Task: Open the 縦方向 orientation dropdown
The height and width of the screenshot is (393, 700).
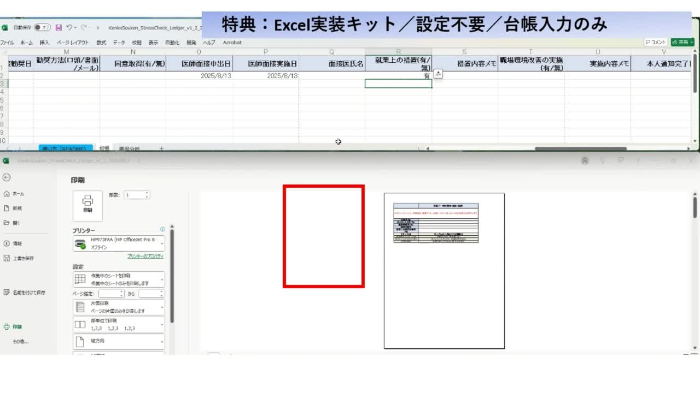Action: pos(119,342)
